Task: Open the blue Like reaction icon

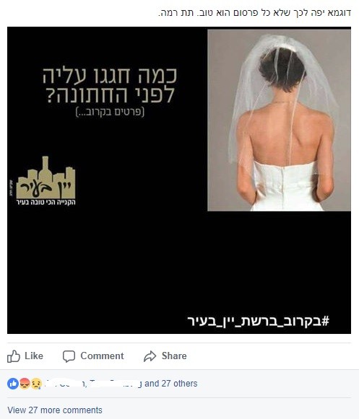Action: pyautogui.click(x=13, y=384)
